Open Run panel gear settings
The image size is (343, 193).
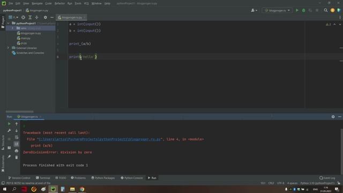coord(333,117)
